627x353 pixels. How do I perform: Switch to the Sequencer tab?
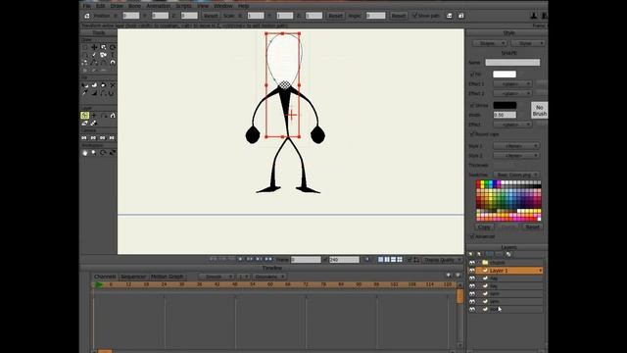tap(133, 277)
